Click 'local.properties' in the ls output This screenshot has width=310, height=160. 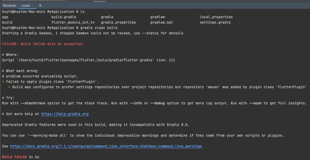click(216, 17)
